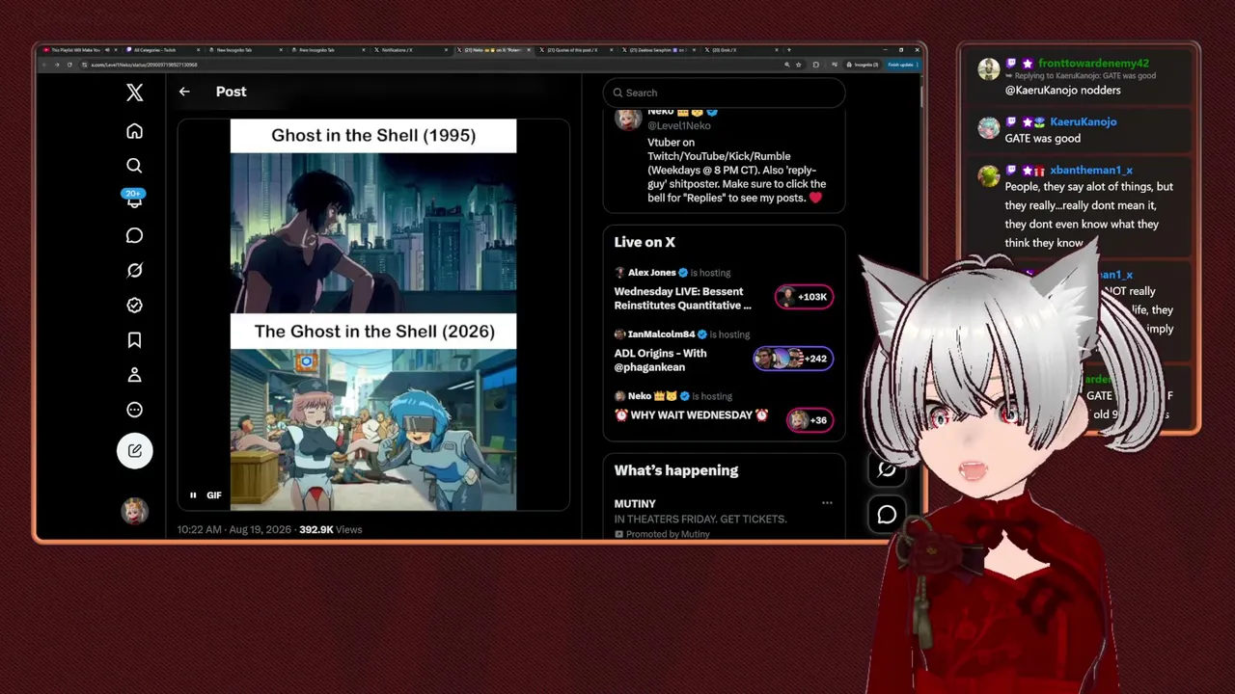This screenshot has width=1235, height=694.
Task: Close the Notifications / X tab
Action: (446, 50)
